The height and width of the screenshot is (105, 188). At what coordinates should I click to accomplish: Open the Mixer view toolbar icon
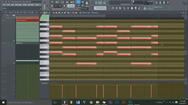pos(128,8)
